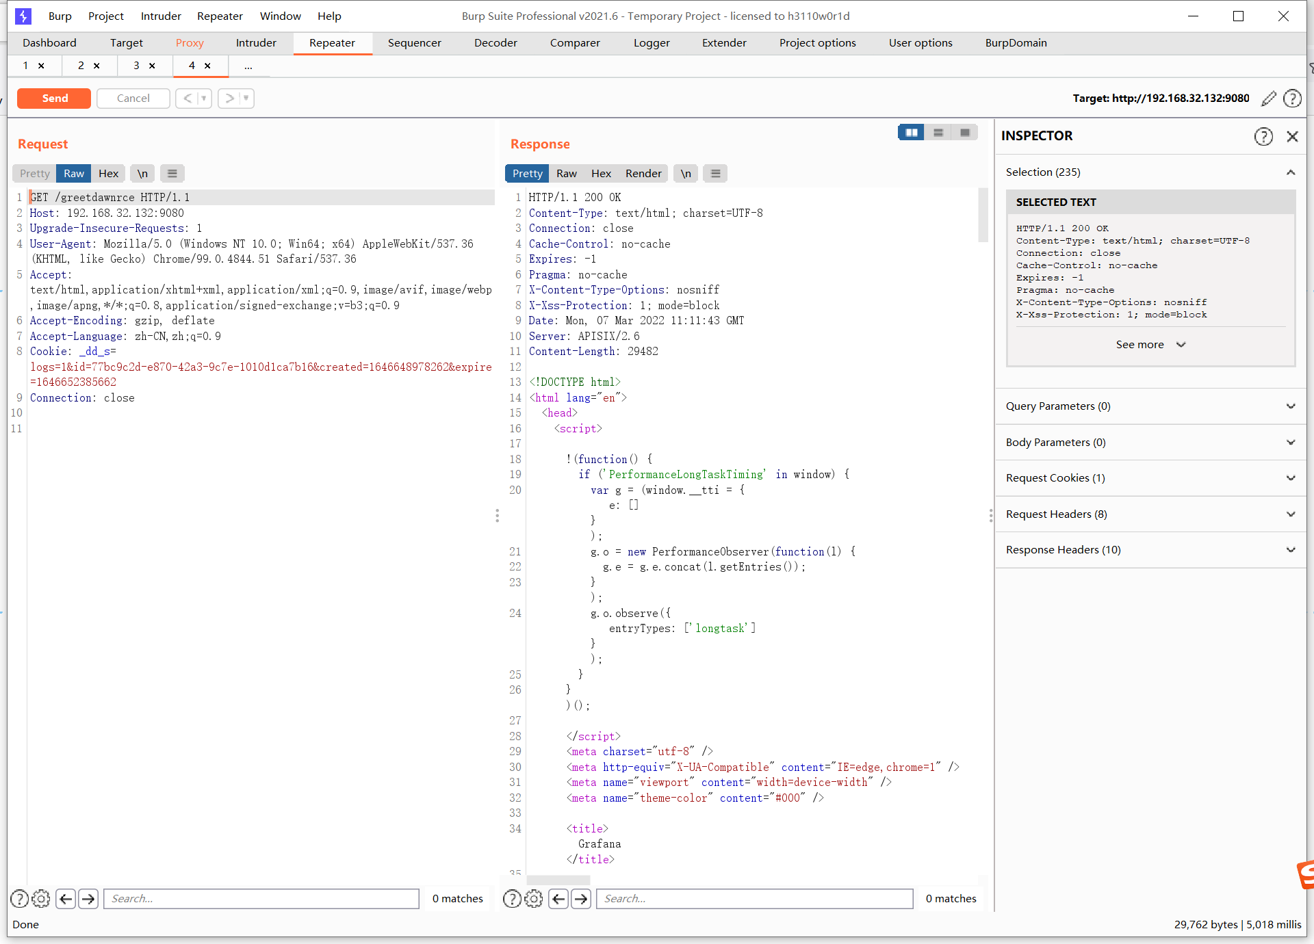Viewport: 1314px width, 944px height.
Task: Open response panel hamburger options menu
Action: [716, 174]
